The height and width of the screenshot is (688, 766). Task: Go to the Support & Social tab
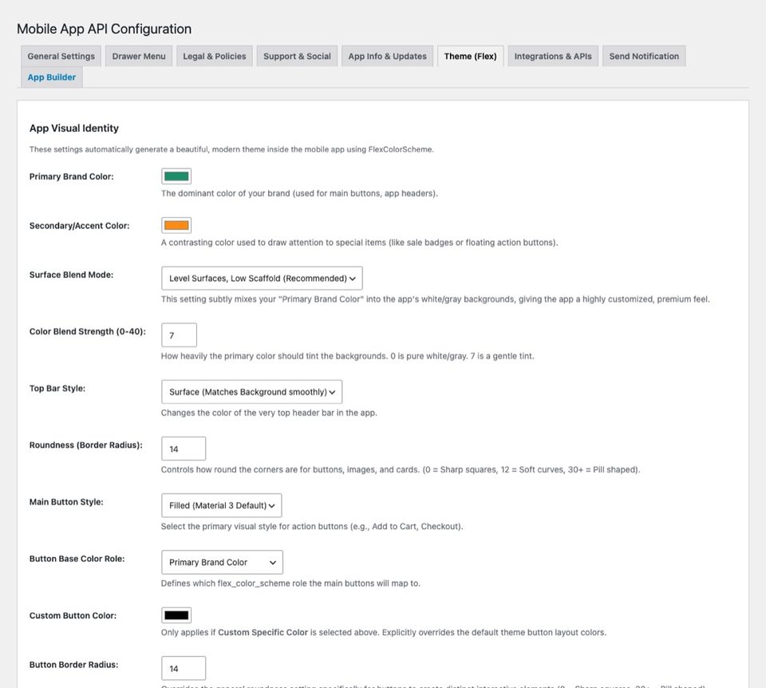[x=297, y=56]
